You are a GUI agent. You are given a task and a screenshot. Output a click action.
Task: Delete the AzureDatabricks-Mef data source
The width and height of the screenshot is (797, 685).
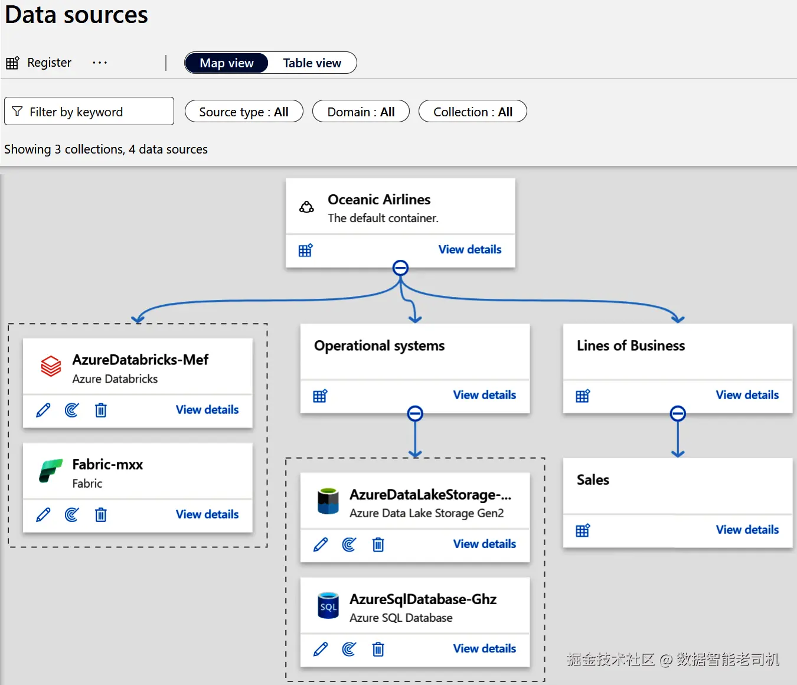click(x=101, y=410)
